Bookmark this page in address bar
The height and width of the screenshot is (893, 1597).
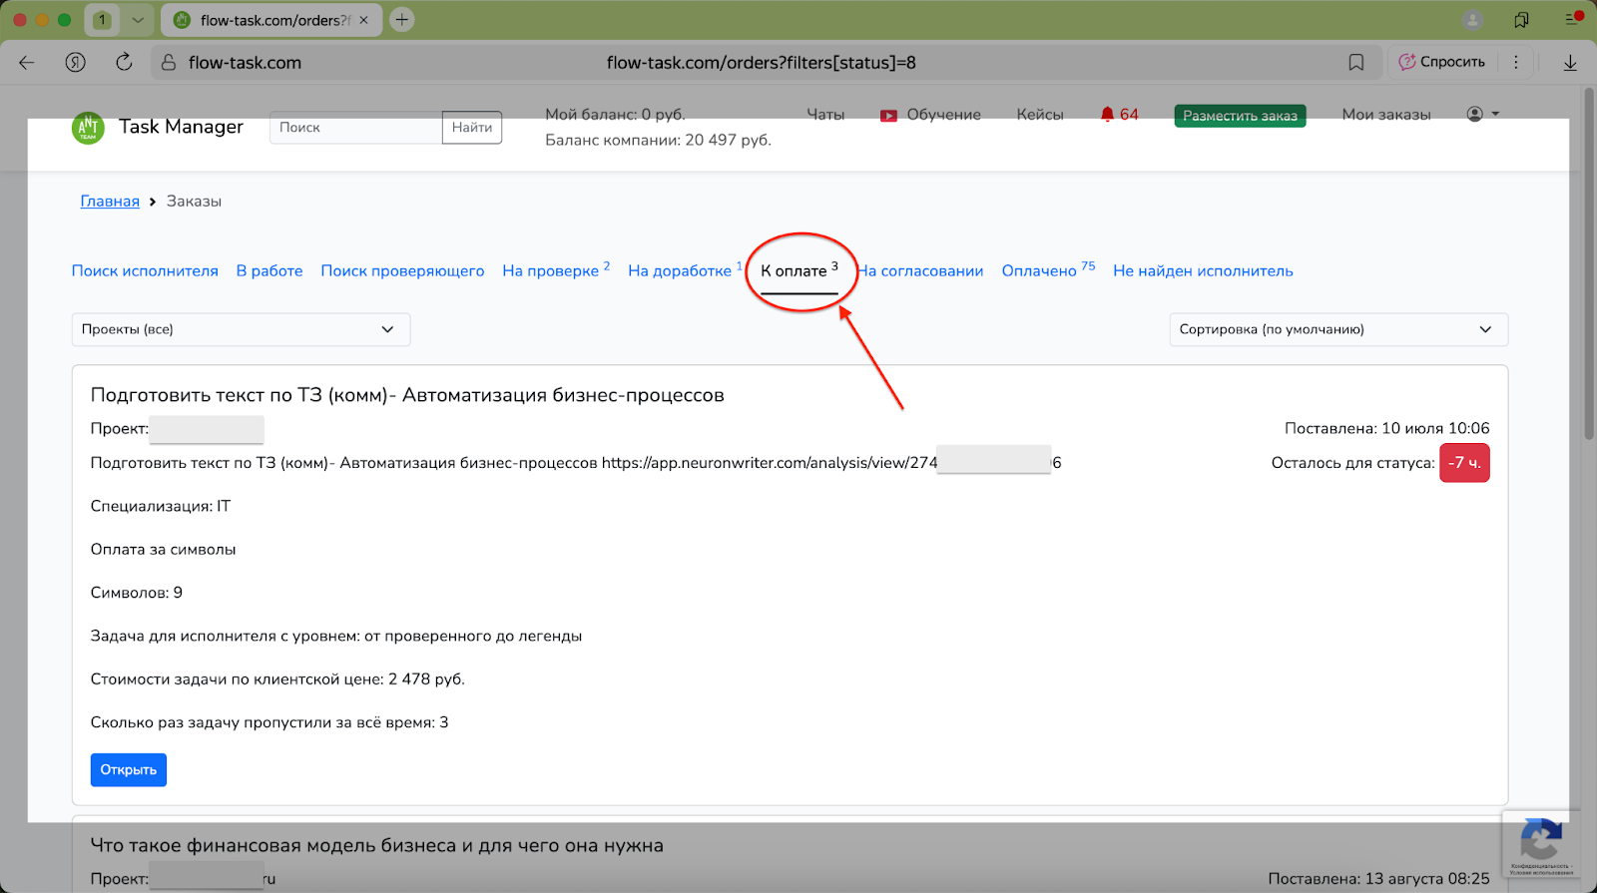click(1355, 62)
